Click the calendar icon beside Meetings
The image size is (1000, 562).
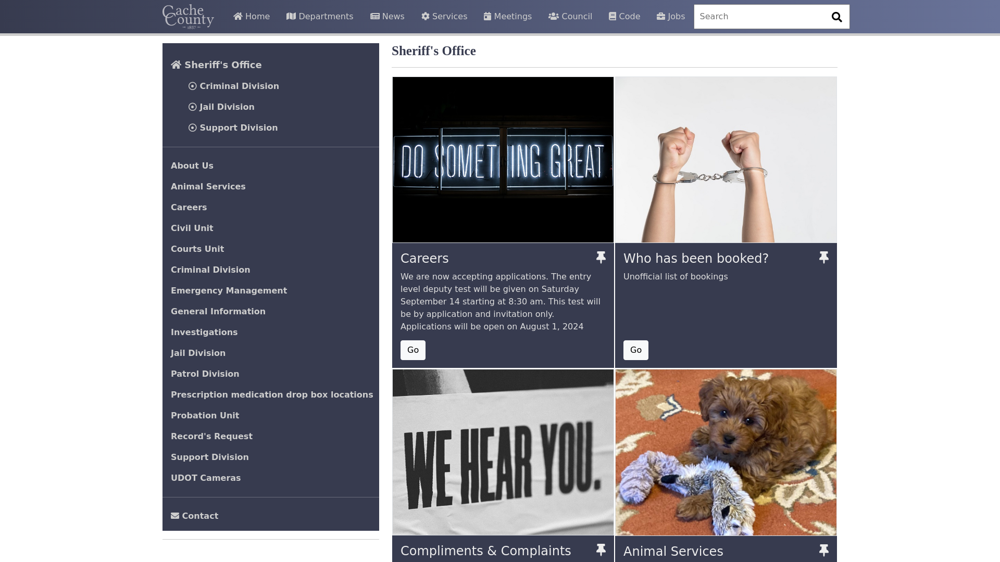(x=488, y=16)
